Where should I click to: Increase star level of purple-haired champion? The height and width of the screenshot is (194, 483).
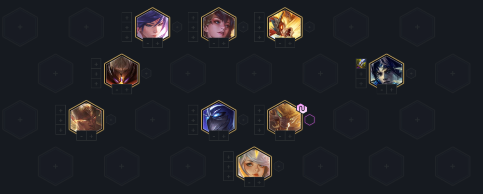(x=157, y=43)
